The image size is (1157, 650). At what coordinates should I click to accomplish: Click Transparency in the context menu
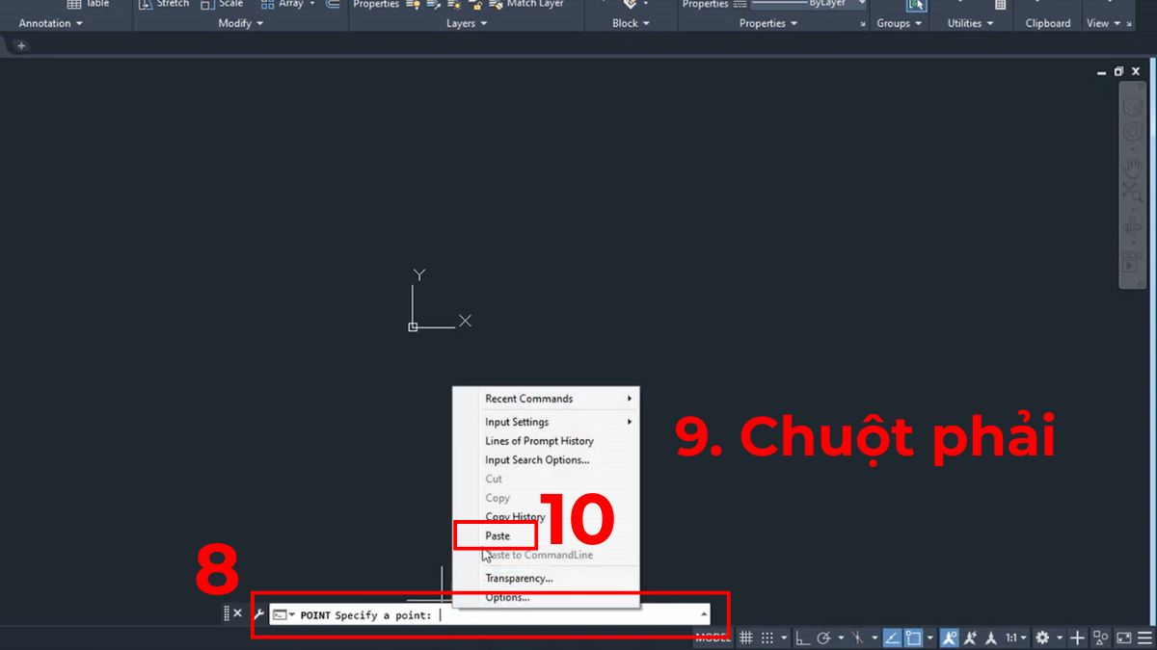pos(519,578)
